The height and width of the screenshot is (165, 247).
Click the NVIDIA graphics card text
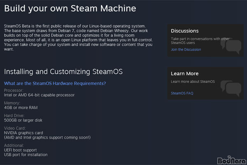tap(23, 133)
